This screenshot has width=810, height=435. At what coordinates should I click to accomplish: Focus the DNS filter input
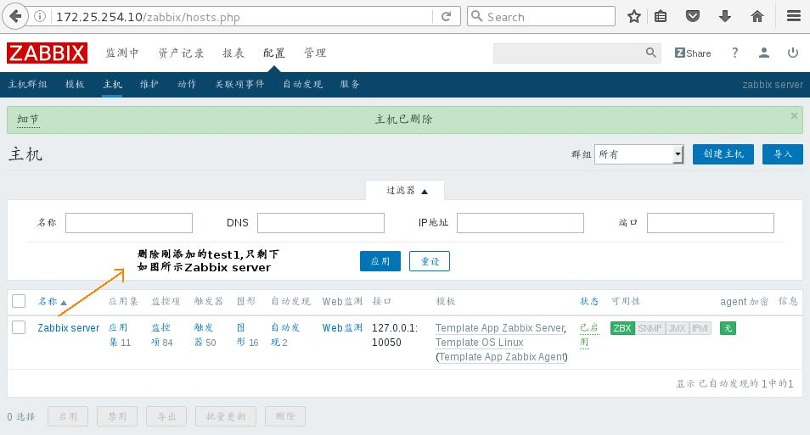click(x=321, y=223)
